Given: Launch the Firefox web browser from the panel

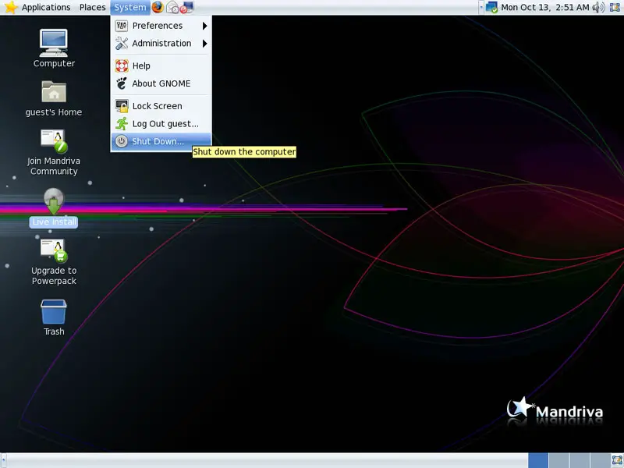Looking at the screenshot, I should [x=158, y=7].
